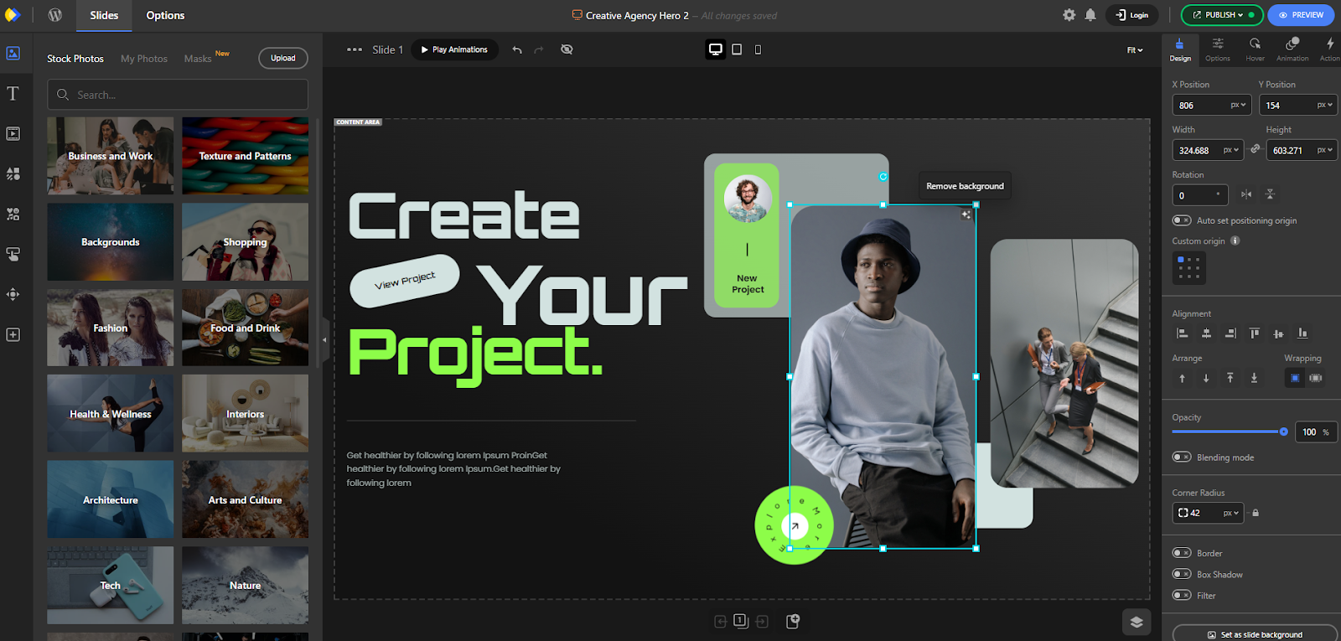
Task: Align element to right edge
Action: [x=1230, y=333]
